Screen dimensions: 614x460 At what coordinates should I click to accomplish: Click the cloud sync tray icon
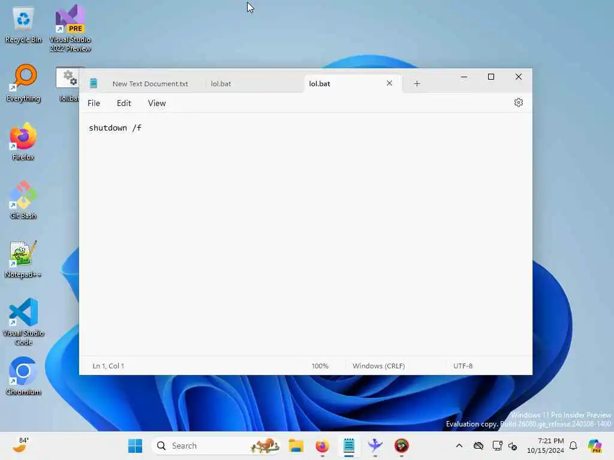[x=478, y=446]
